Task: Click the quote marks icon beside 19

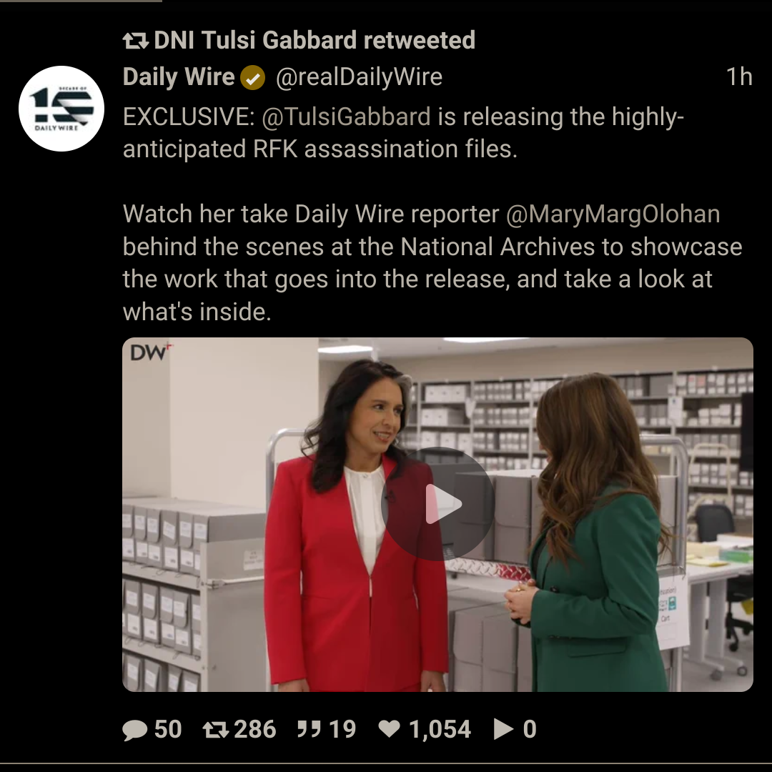Action: pos(309,729)
